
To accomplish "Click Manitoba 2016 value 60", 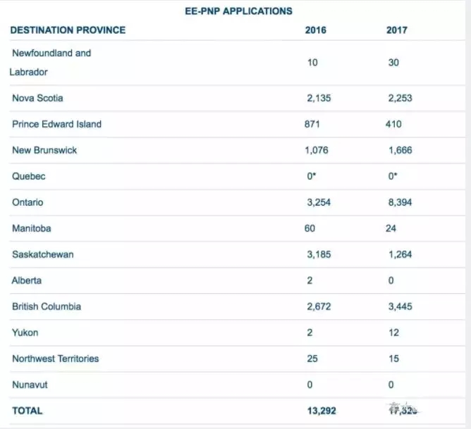I will click(310, 229).
